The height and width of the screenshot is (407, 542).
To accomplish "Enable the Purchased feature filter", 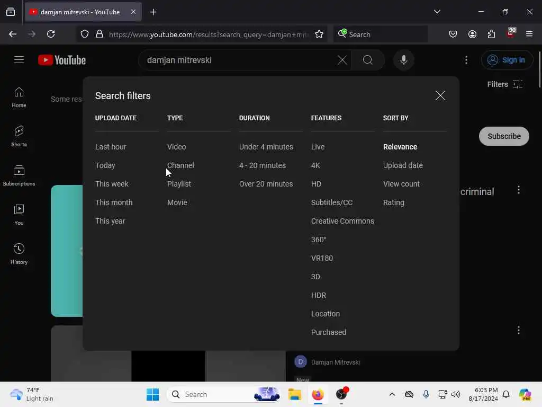I will (328, 333).
